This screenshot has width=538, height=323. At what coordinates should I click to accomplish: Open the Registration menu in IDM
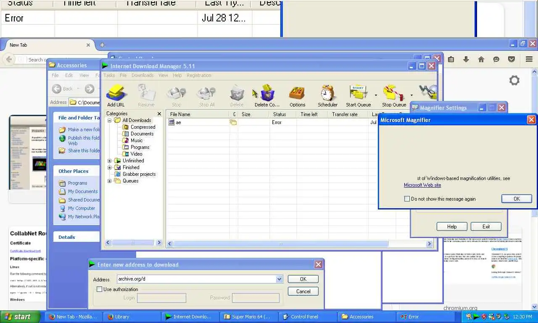(199, 75)
